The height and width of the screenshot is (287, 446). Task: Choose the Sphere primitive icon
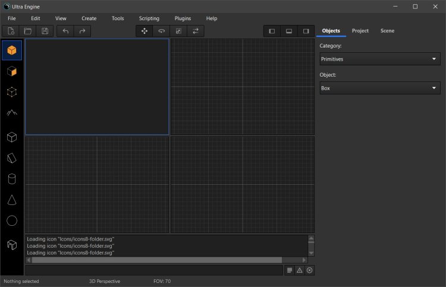pos(12,220)
